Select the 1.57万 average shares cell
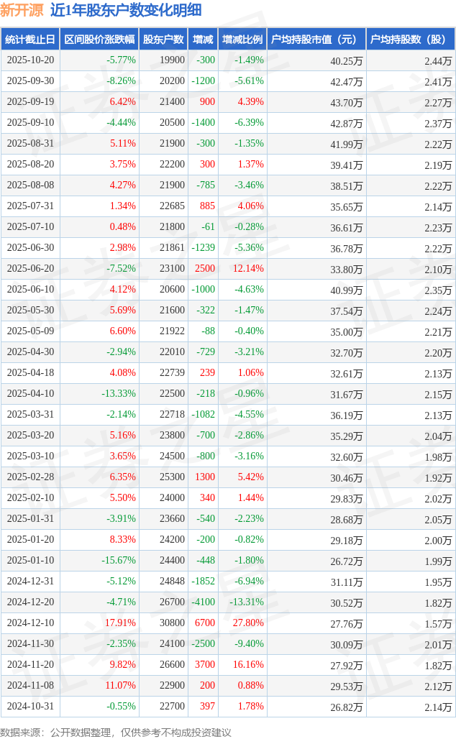The height and width of the screenshot is (739, 456). (x=438, y=623)
